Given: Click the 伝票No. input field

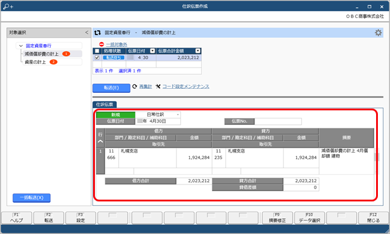Looking at the screenshot, I should coord(278,121).
